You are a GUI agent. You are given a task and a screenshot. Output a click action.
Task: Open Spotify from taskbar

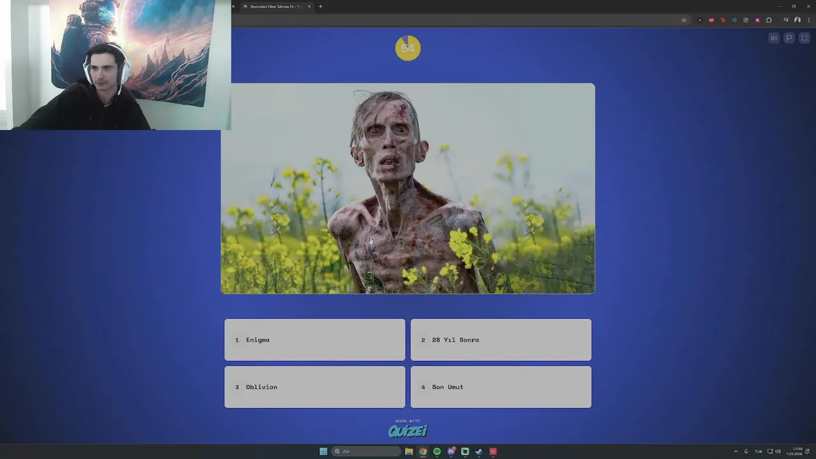[x=437, y=451]
